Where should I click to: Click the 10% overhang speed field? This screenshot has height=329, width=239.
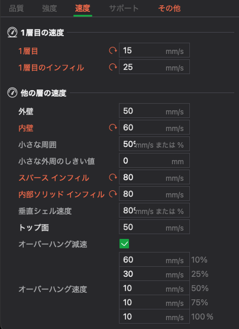[x=154, y=260]
